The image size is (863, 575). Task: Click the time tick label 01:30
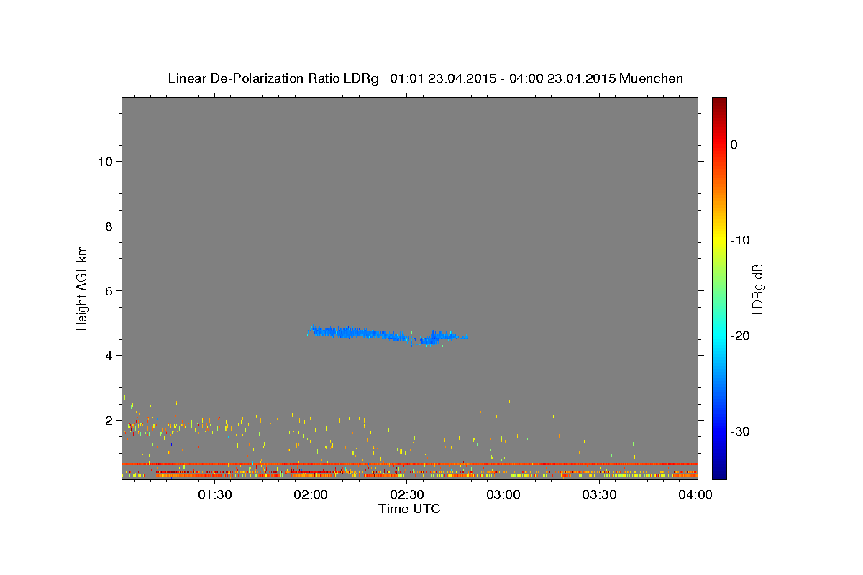tap(215, 494)
